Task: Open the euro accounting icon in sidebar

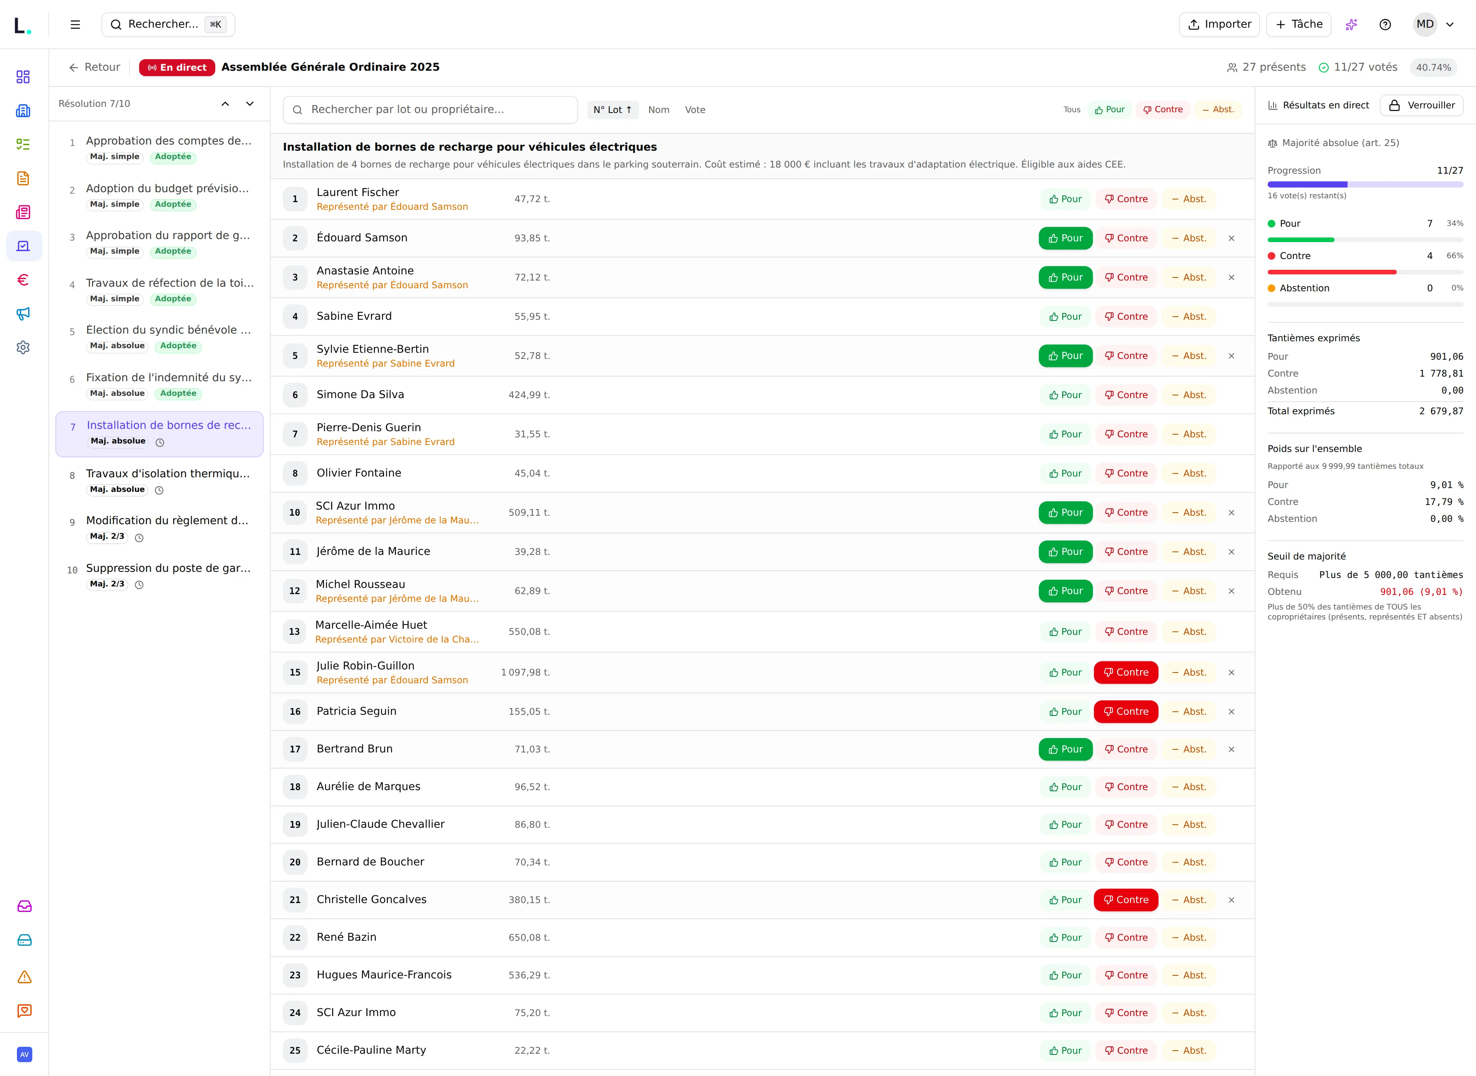Action: point(23,279)
